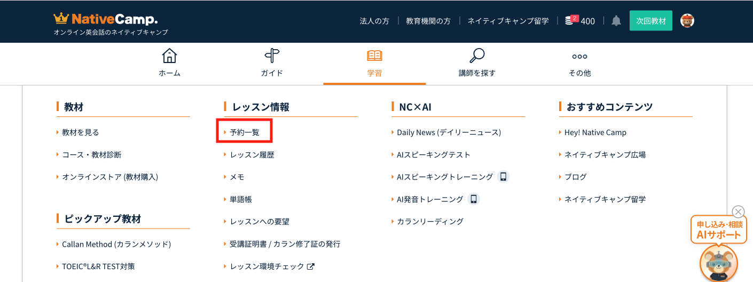
Task: Select Callan Method (カランメソッド)
Action: point(116,244)
